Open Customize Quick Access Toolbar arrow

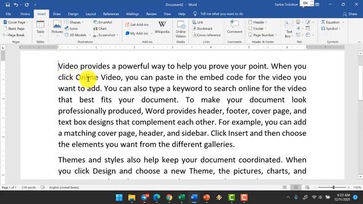click(x=35, y=5)
